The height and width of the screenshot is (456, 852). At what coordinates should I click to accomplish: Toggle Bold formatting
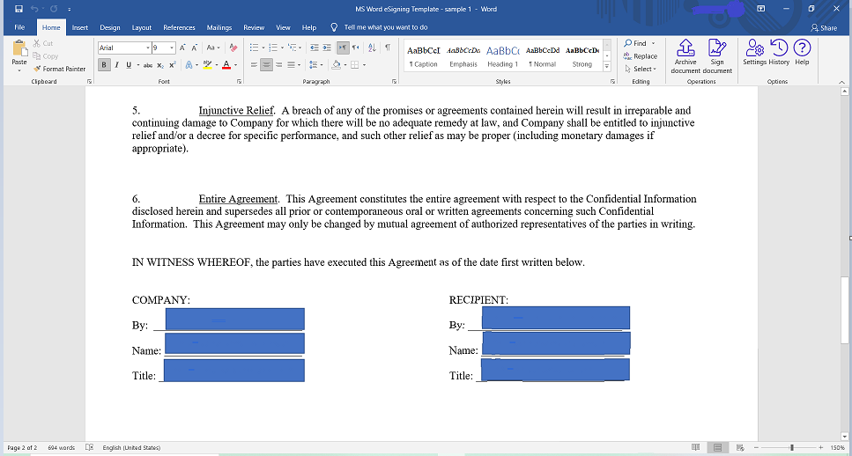pyautogui.click(x=104, y=65)
